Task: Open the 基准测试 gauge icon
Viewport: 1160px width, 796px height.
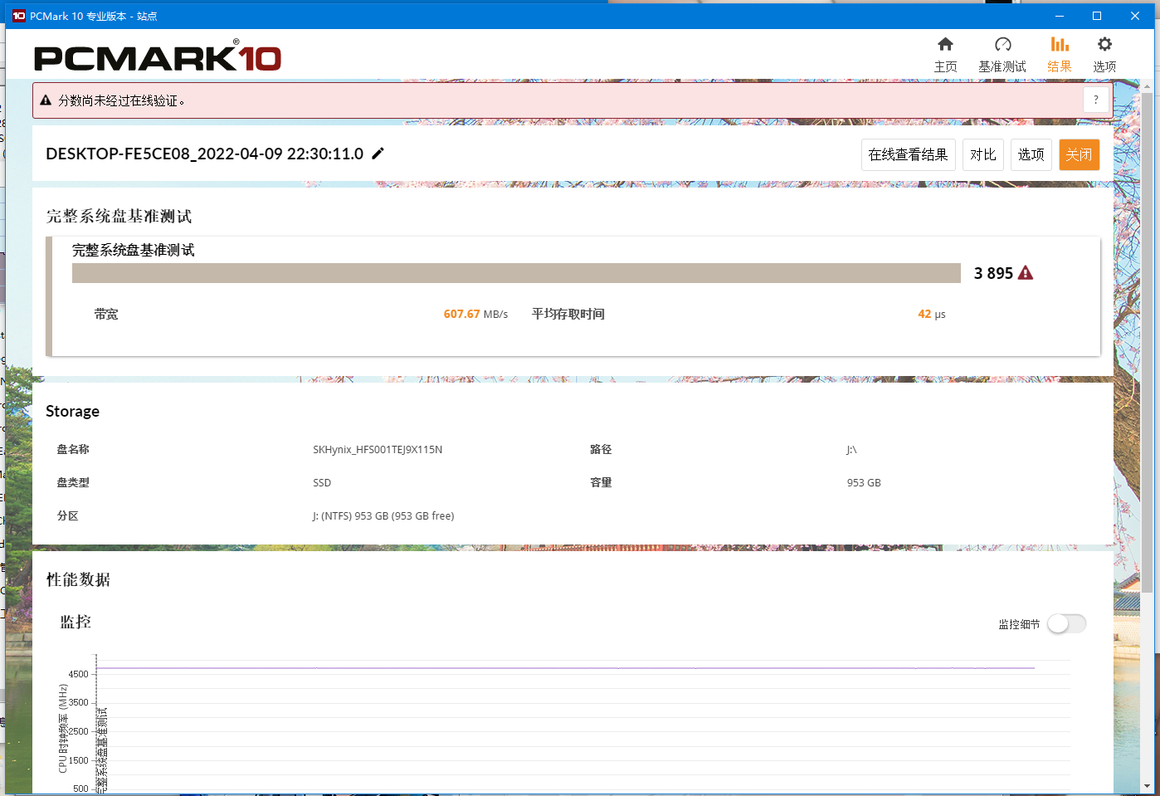Action: [1002, 45]
